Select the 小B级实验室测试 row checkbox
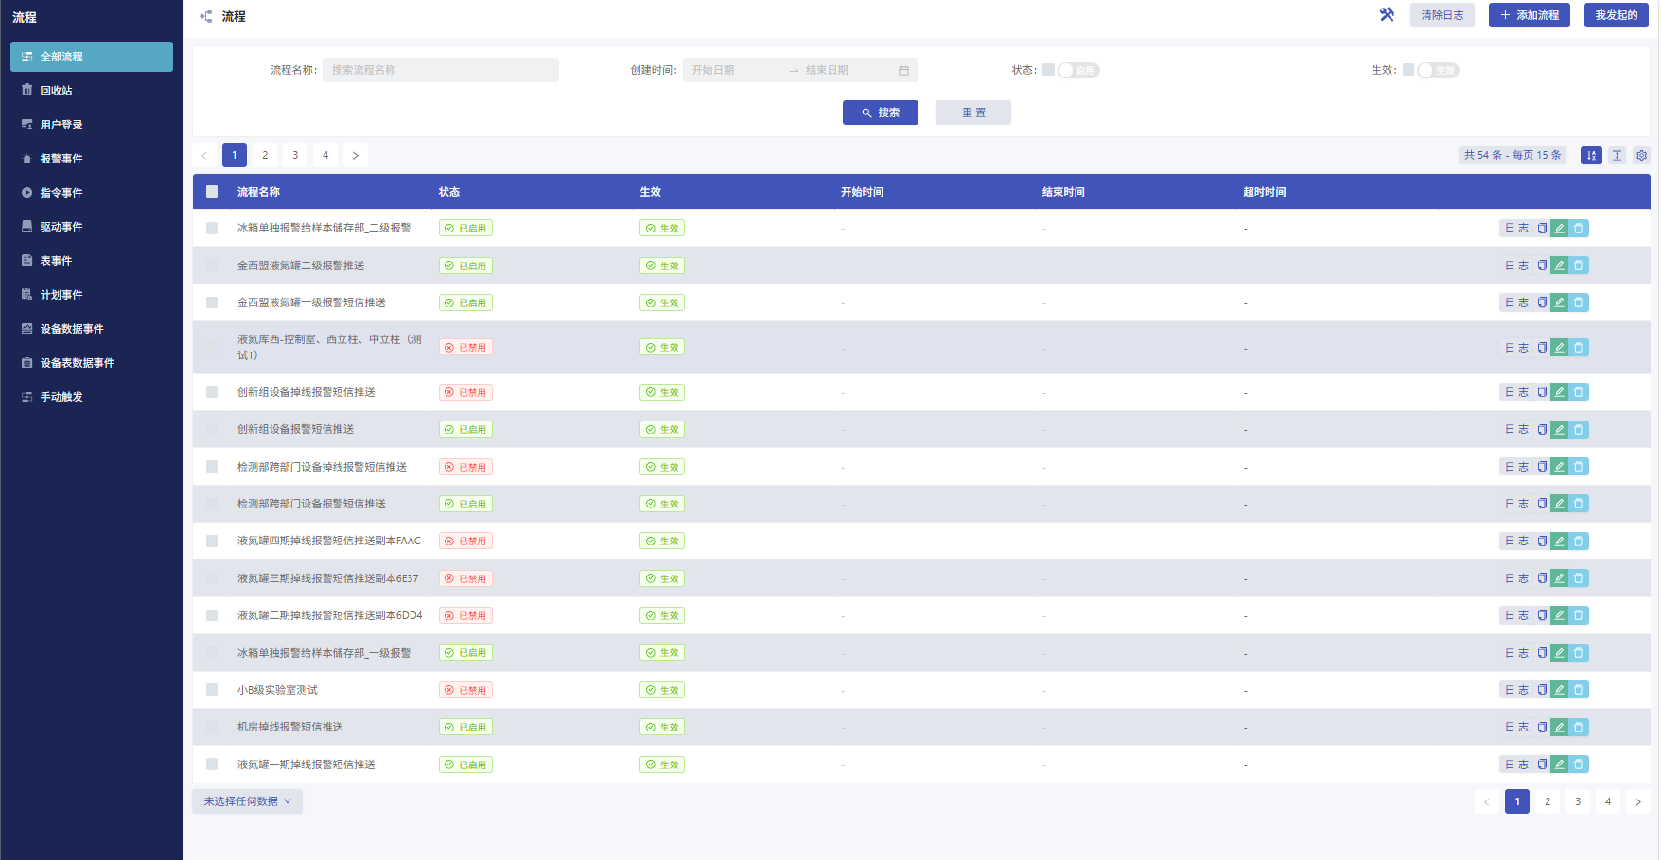The width and height of the screenshot is (1662, 860). click(x=212, y=690)
